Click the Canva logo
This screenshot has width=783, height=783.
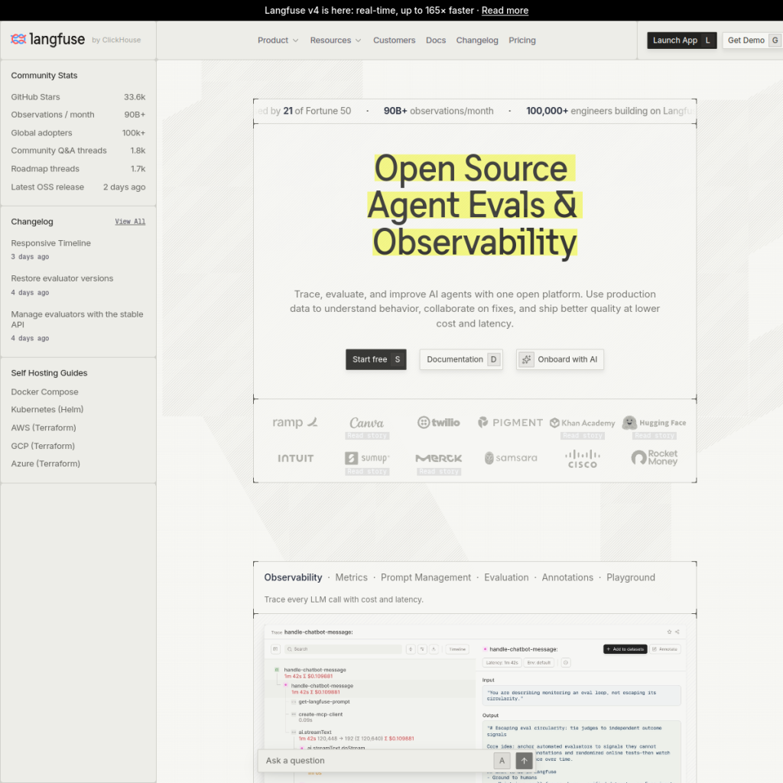point(366,423)
